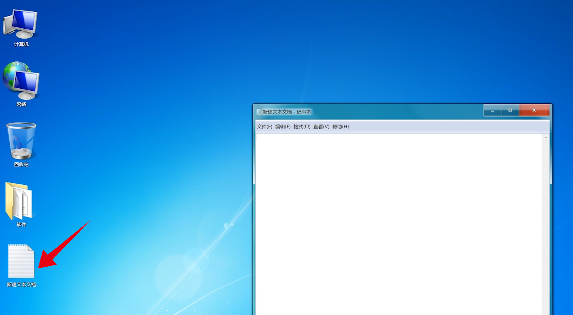Click the 计算机 icon label text
Image resolution: width=573 pixels, height=315 pixels.
(21, 44)
